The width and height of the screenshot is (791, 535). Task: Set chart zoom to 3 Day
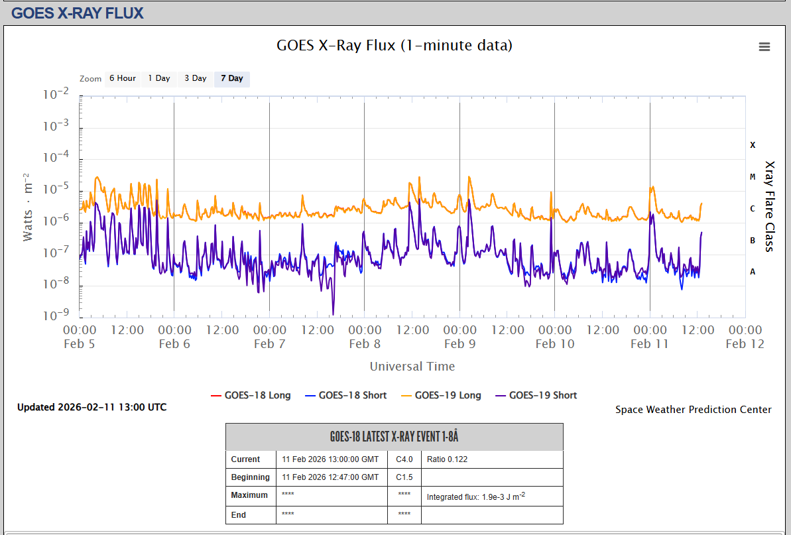(195, 78)
